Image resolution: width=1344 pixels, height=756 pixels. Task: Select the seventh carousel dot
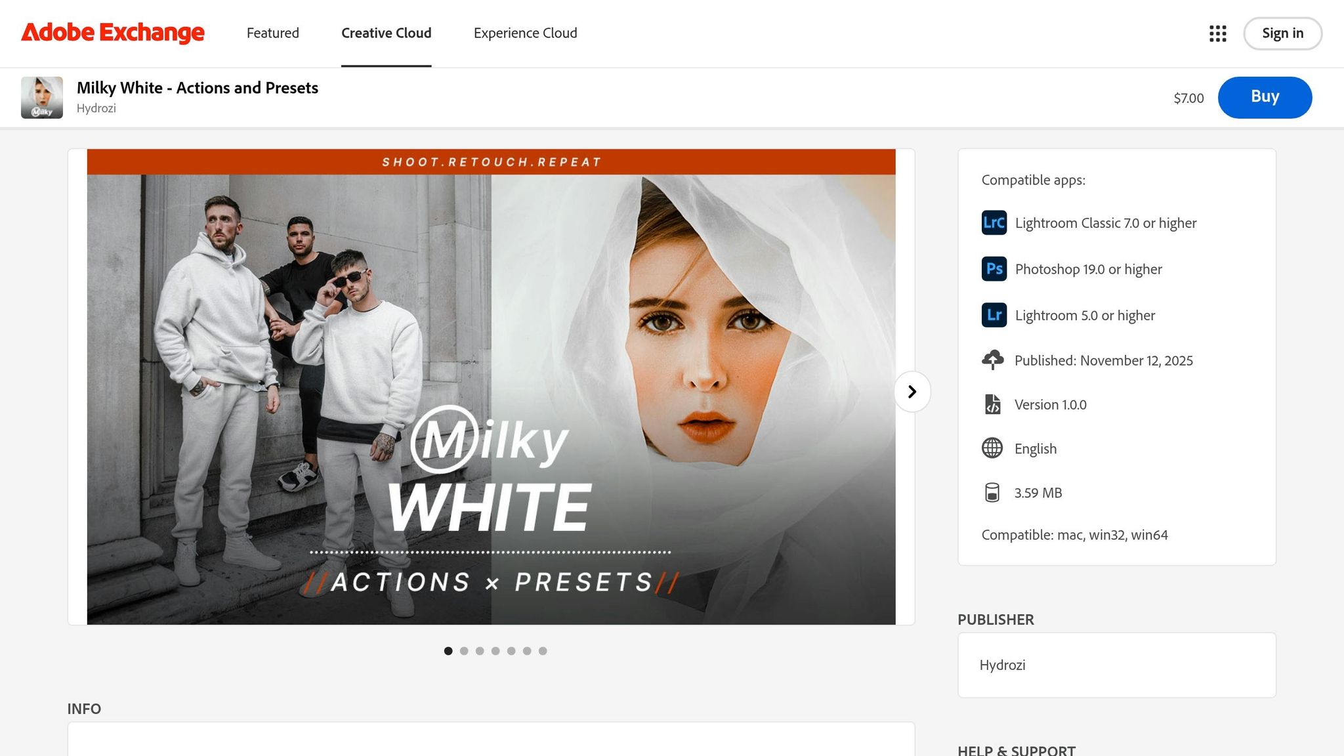tap(543, 651)
